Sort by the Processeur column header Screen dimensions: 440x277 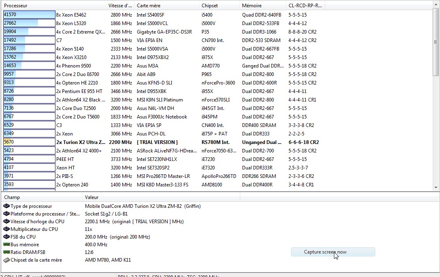pos(54,6)
